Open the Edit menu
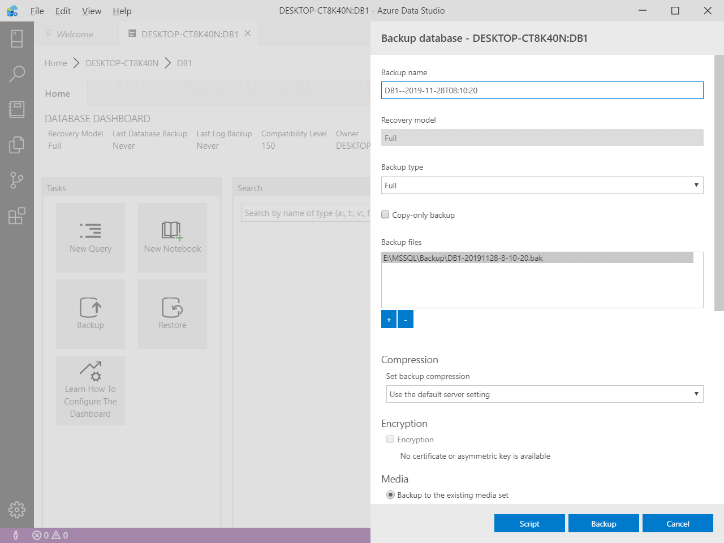The height and width of the screenshot is (543, 724). (x=63, y=11)
